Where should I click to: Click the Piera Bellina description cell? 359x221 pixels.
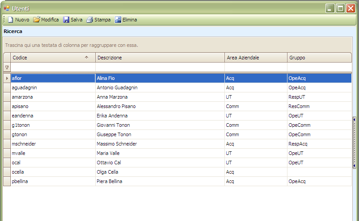click(110, 181)
